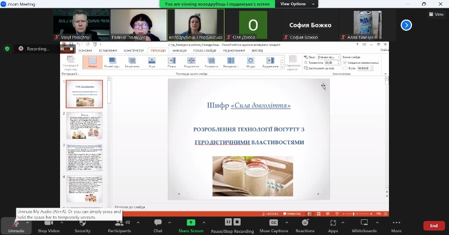Expand video options arrow next to Stop Video
This screenshot has height=235, width=449.
tap(62, 223)
